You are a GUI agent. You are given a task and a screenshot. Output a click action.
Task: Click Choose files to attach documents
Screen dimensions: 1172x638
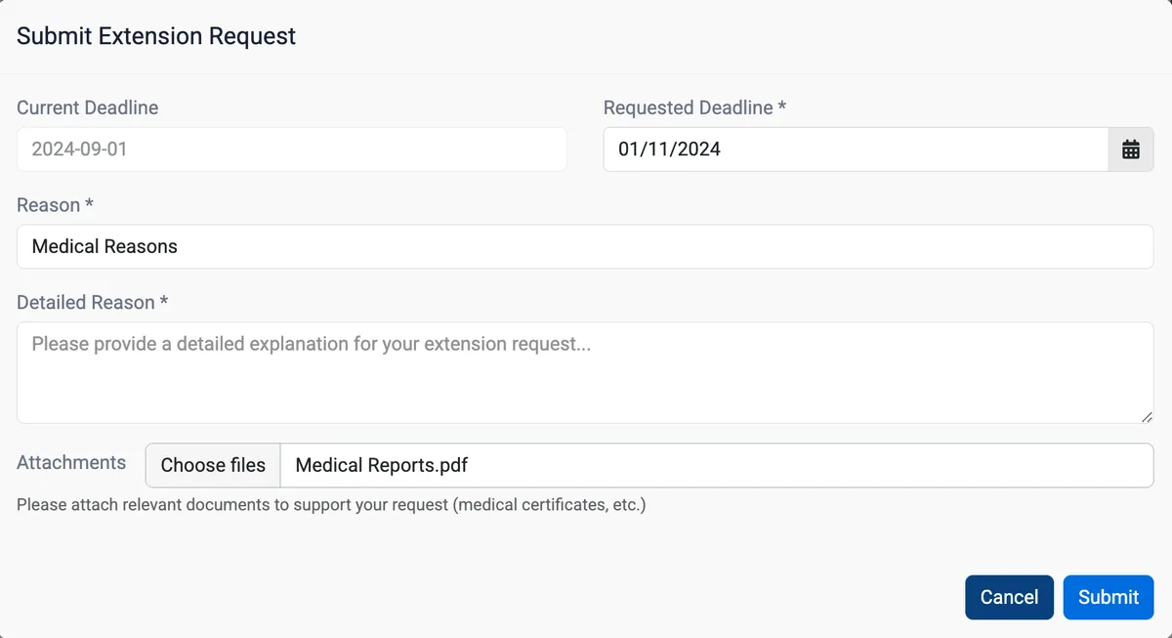[x=213, y=465]
